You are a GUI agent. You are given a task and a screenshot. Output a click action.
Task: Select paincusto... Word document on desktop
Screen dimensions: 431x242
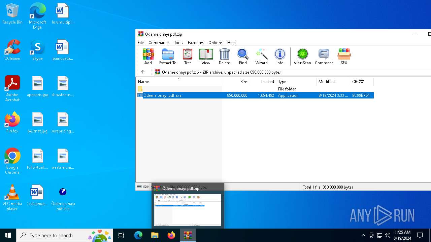pyautogui.click(x=63, y=50)
